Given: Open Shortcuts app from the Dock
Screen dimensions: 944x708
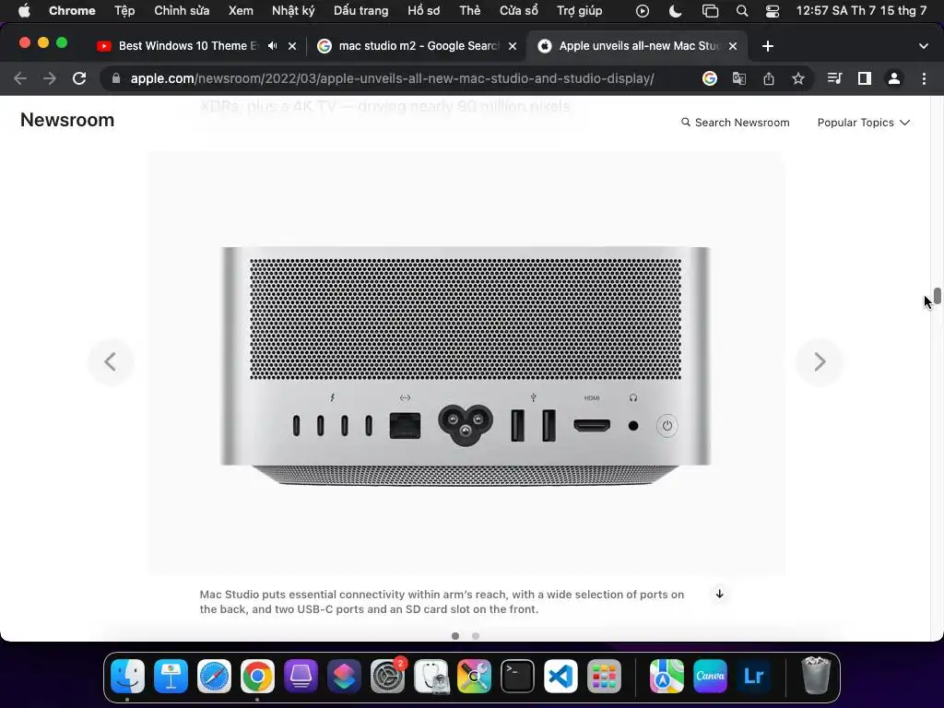Looking at the screenshot, I should coord(345,676).
